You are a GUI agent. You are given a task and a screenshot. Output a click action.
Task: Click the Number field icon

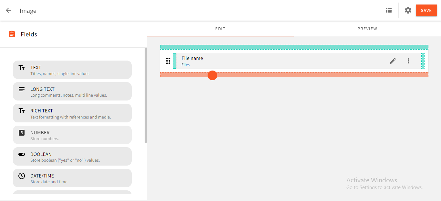point(22,133)
